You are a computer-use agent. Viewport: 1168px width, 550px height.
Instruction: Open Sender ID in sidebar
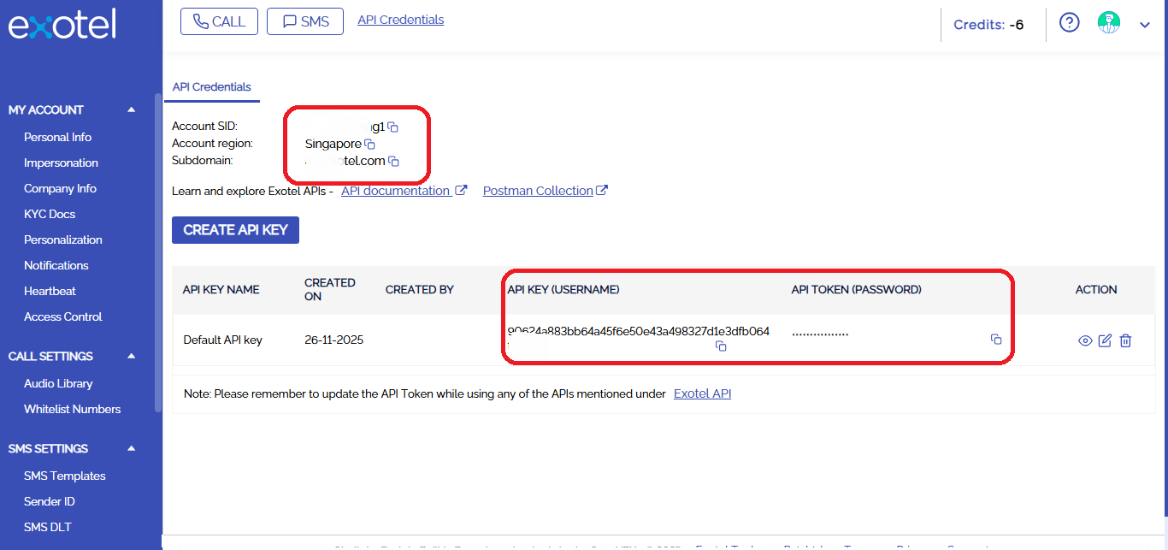pyautogui.click(x=50, y=501)
